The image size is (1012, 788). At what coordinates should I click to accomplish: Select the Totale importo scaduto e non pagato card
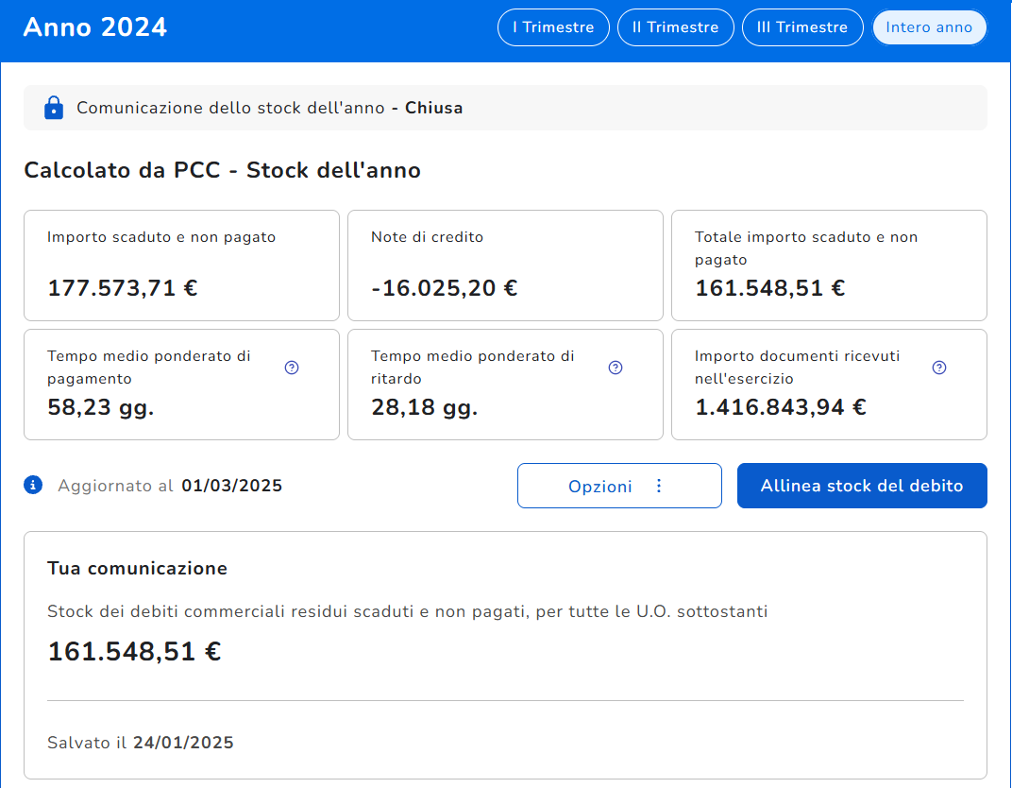(x=829, y=266)
